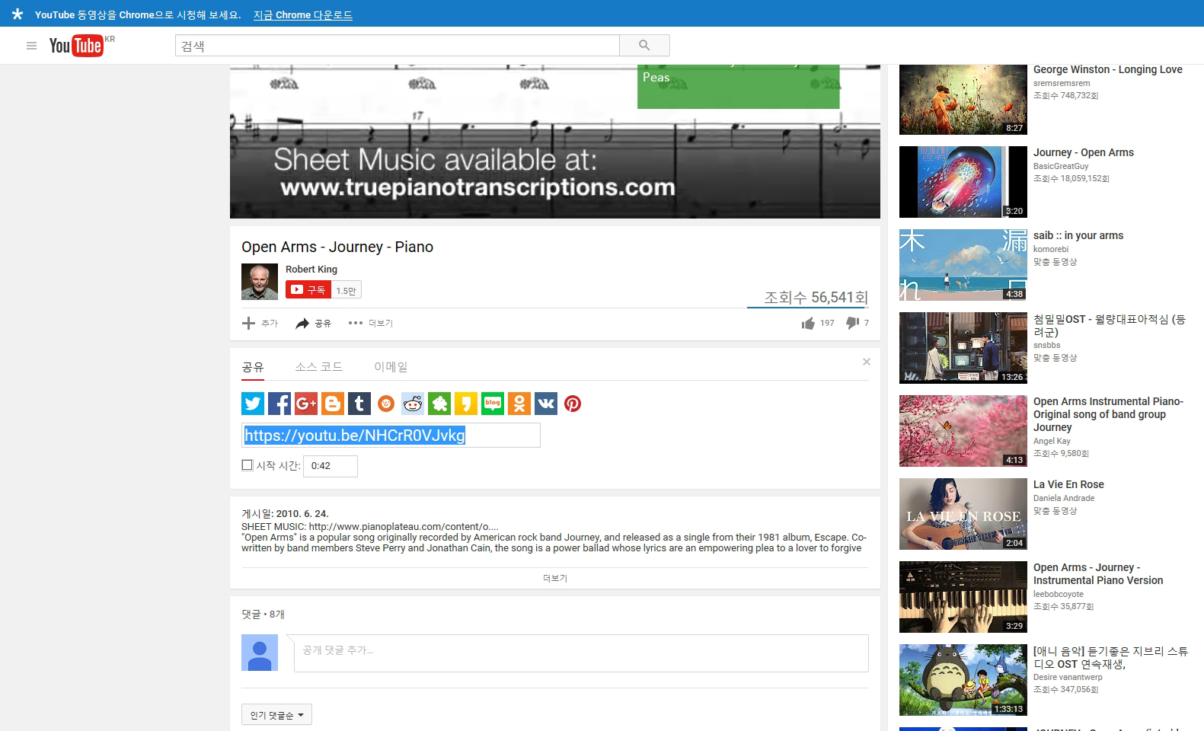Screen dimensions: 1204x731
Task: Open Journey - Open Arms 3:20 thumbnail
Action: [963, 182]
